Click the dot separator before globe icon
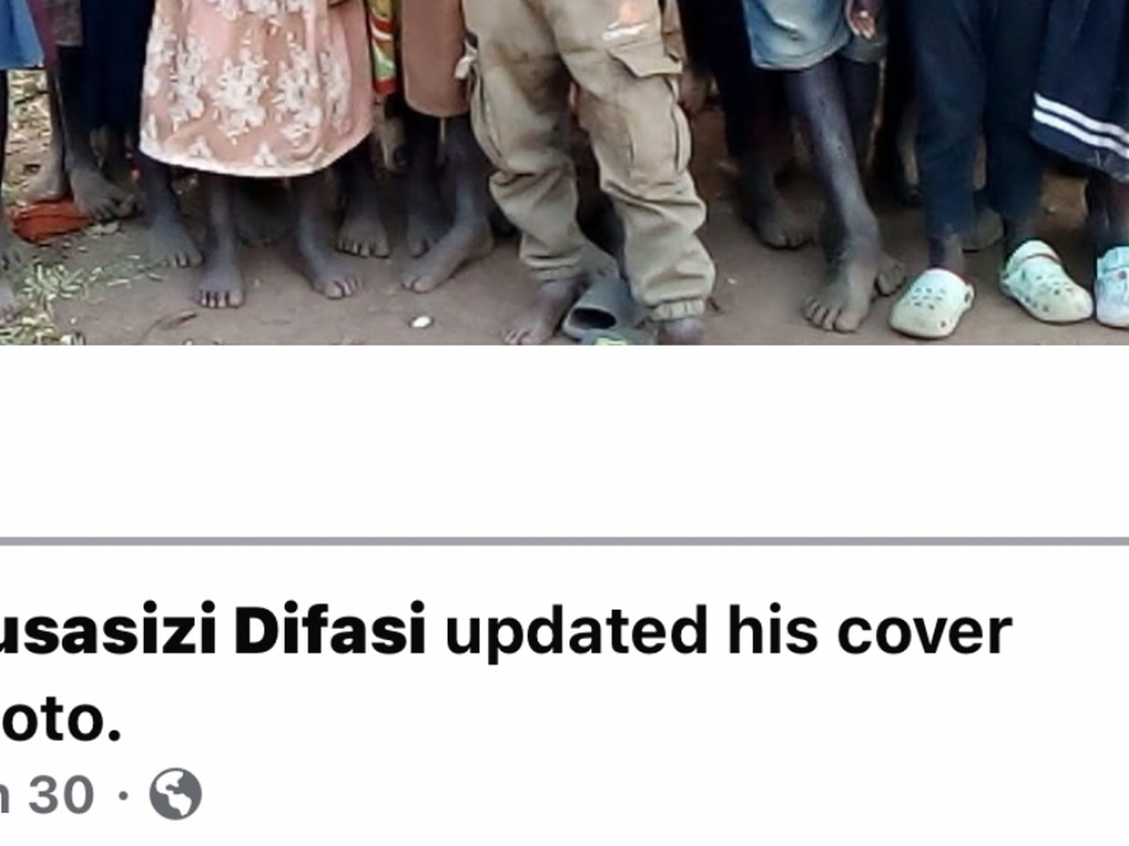The height and width of the screenshot is (846, 1129). pyautogui.click(x=122, y=795)
